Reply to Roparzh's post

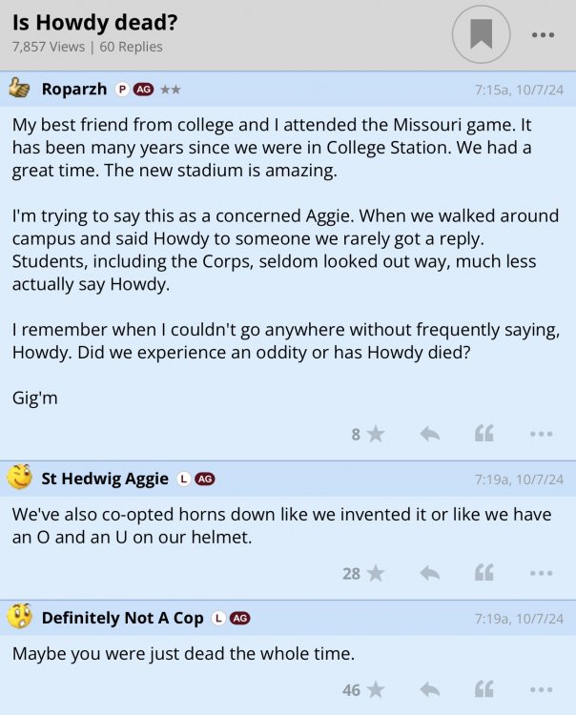pos(430,434)
